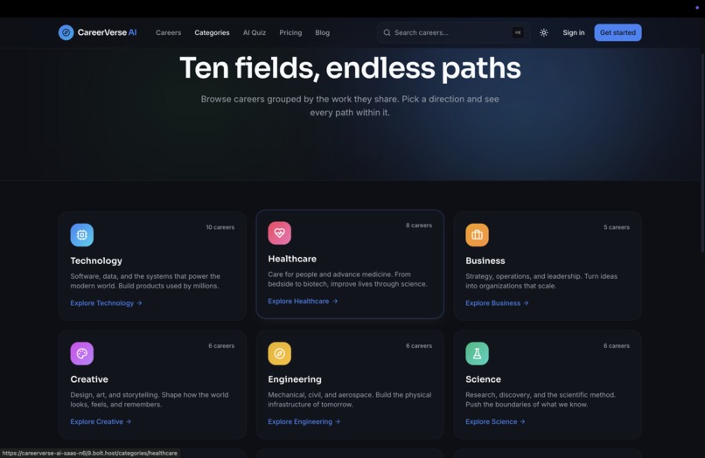
Task: Click '6 careers' on the Science card
Action: coord(617,345)
